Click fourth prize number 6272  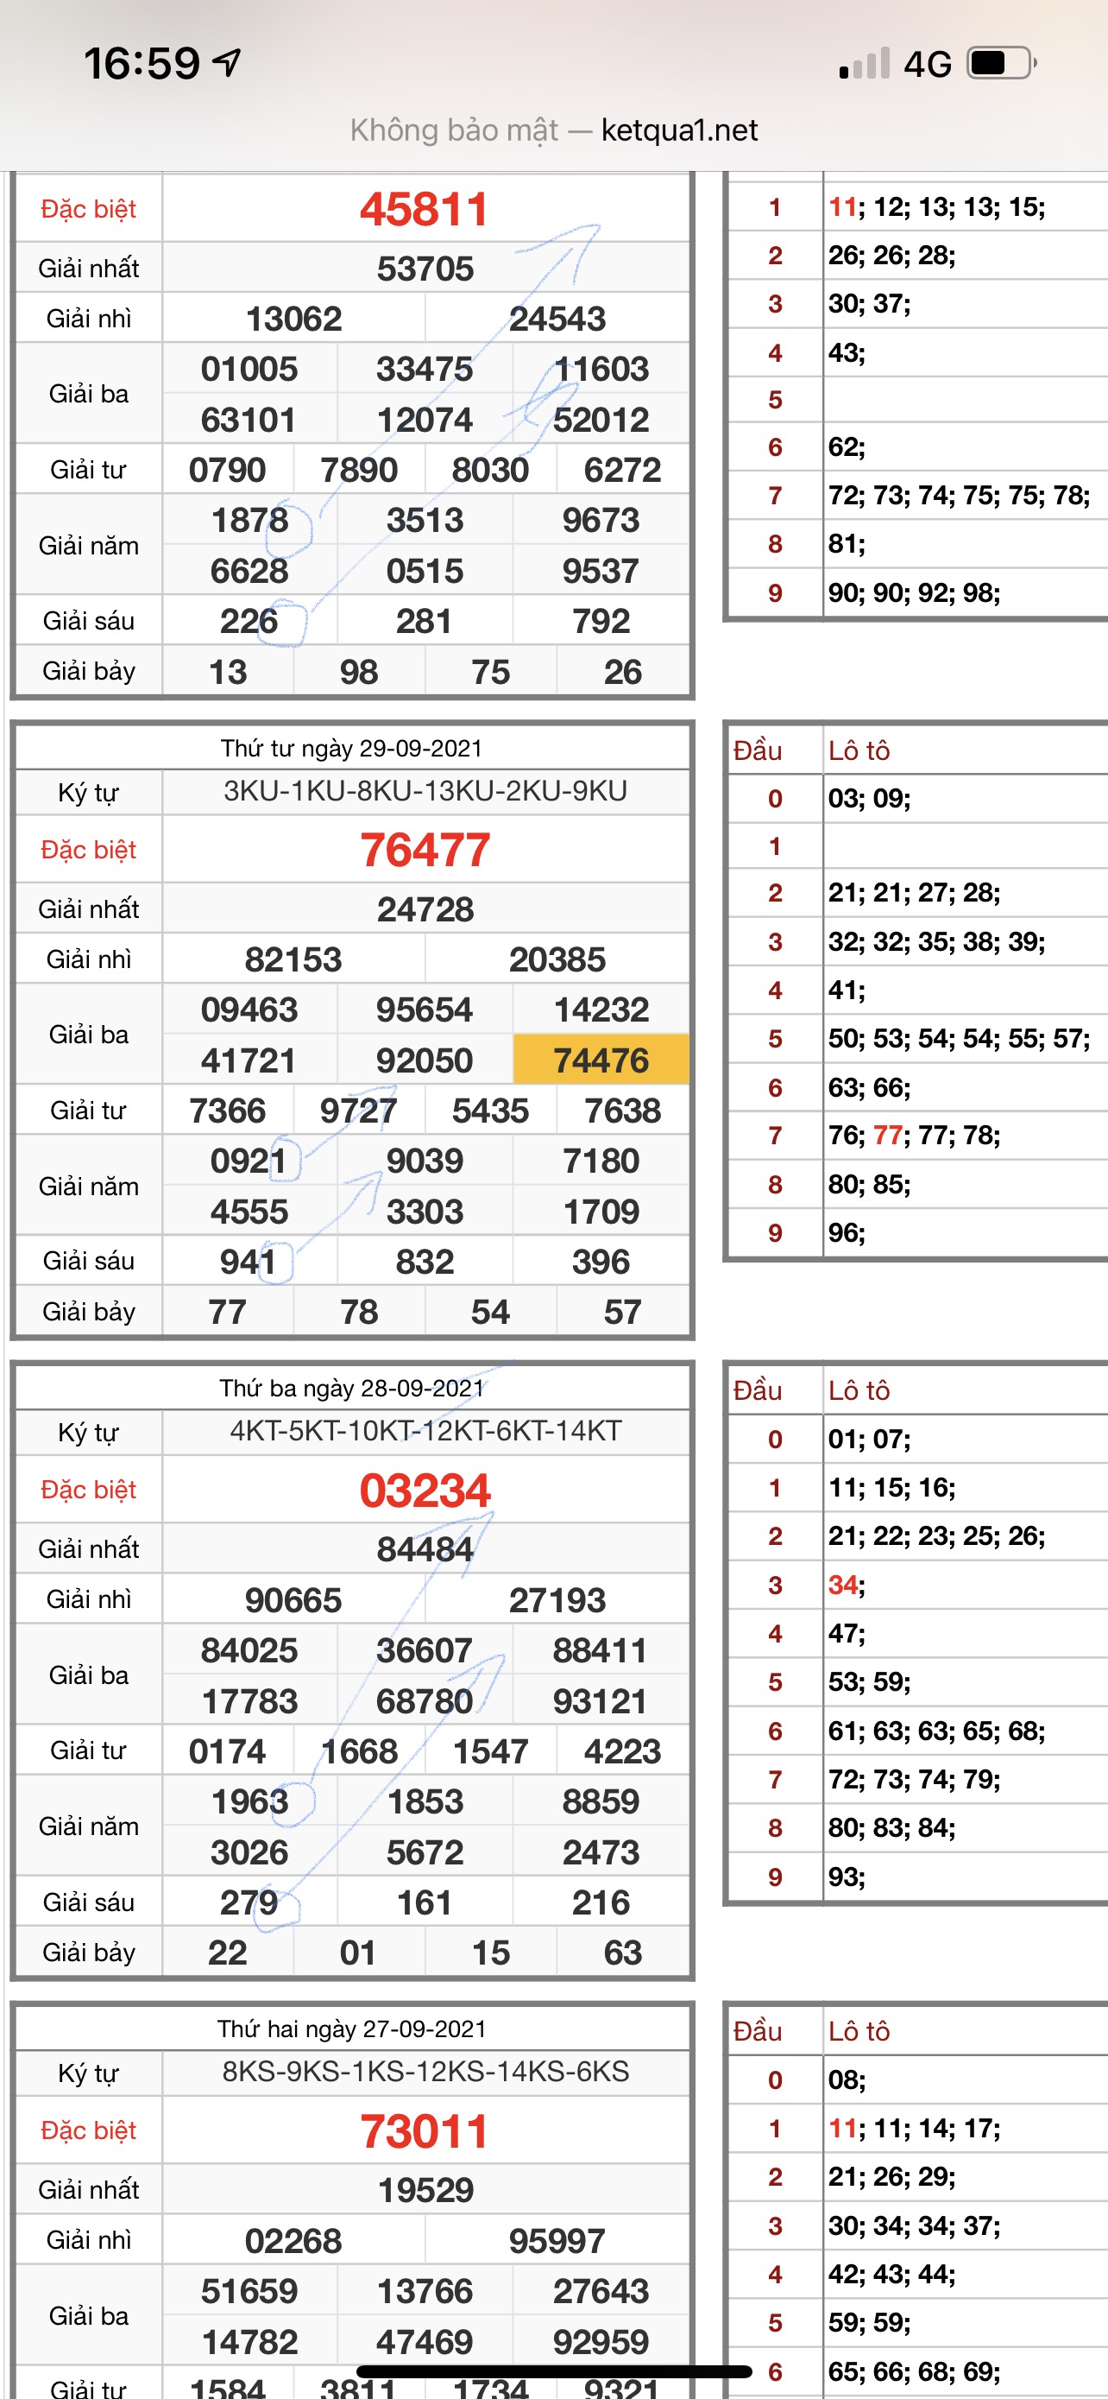coord(622,471)
